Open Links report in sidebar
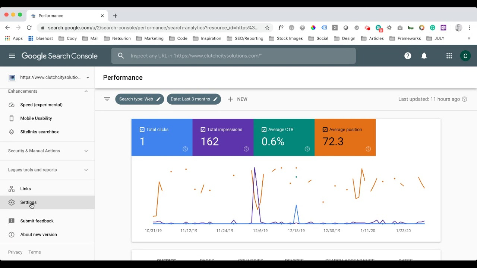 [25, 189]
